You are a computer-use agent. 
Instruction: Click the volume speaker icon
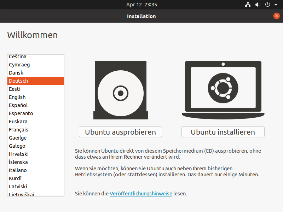click(258, 5)
